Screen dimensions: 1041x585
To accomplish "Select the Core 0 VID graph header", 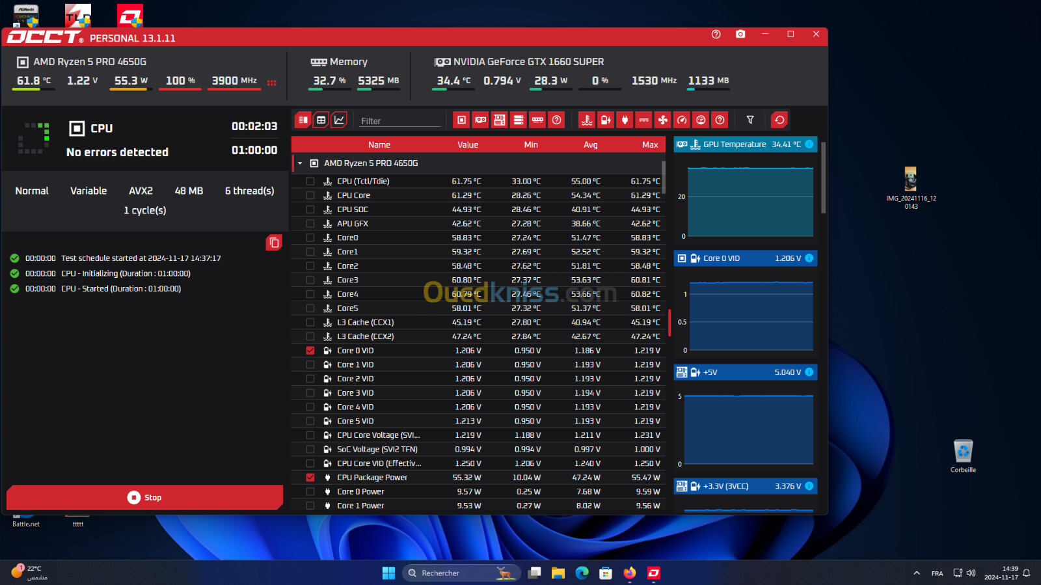I will coord(746,258).
